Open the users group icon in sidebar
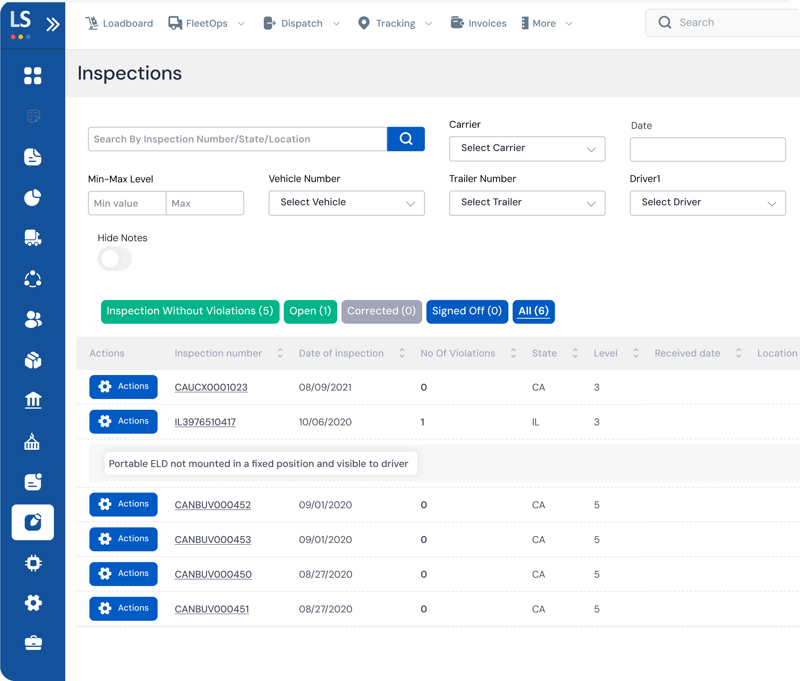The height and width of the screenshot is (681, 800). point(33,320)
